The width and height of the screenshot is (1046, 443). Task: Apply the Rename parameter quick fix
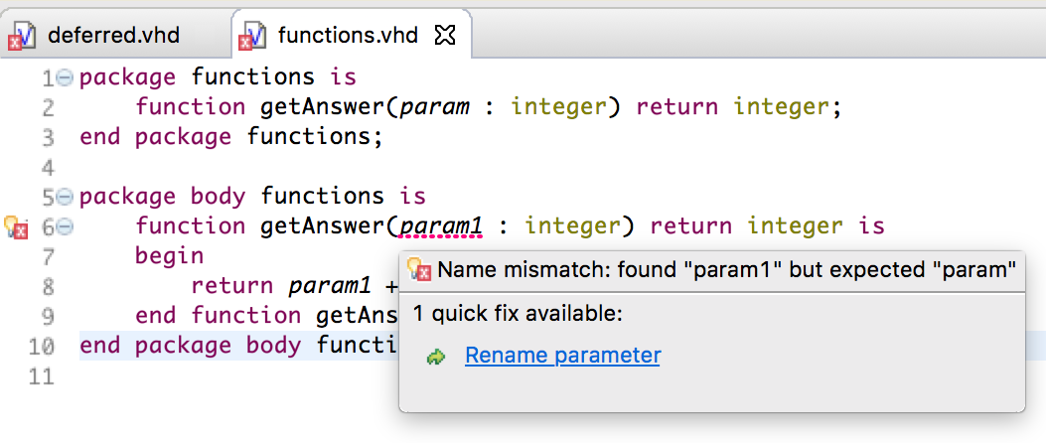click(562, 356)
